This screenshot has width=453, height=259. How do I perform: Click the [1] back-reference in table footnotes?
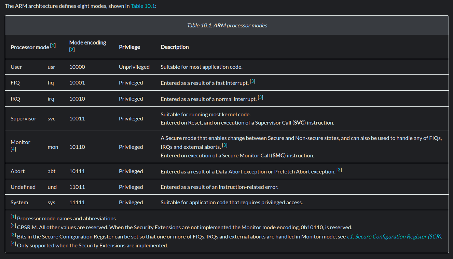13,217
